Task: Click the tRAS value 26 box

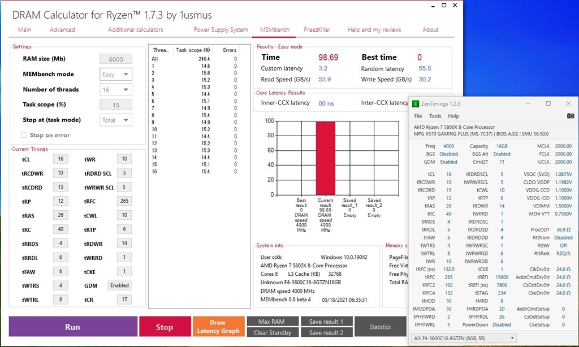Action: 61,215
